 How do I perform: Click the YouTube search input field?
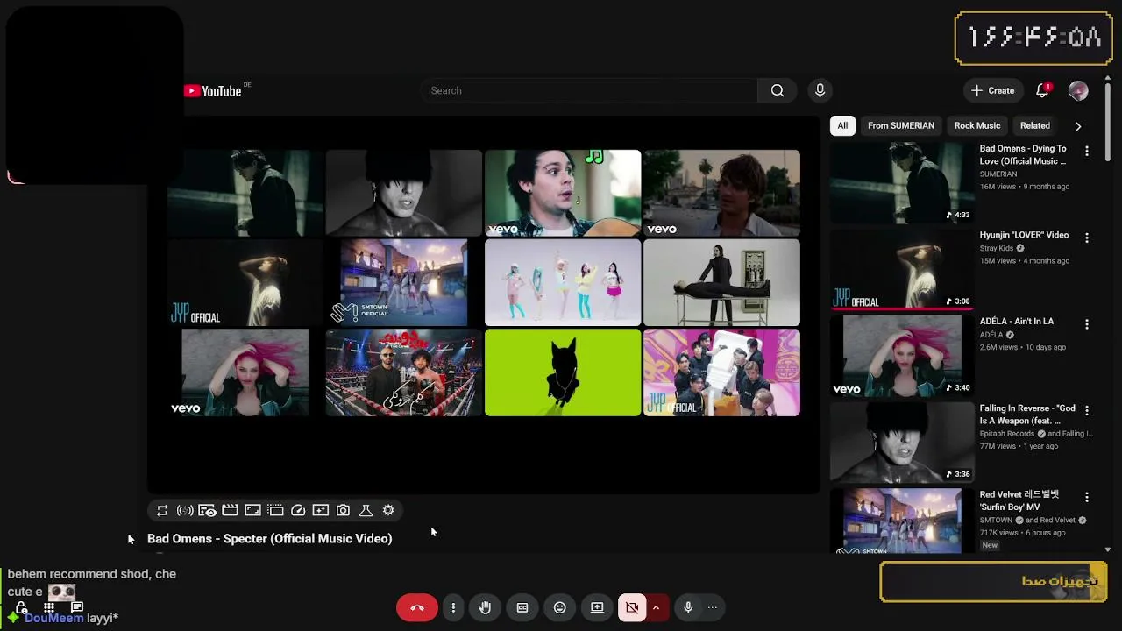coord(589,90)
